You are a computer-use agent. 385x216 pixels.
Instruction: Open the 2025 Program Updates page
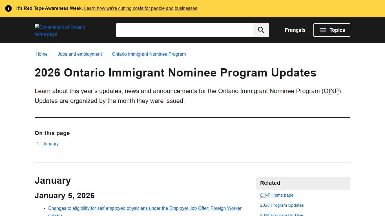282,205
